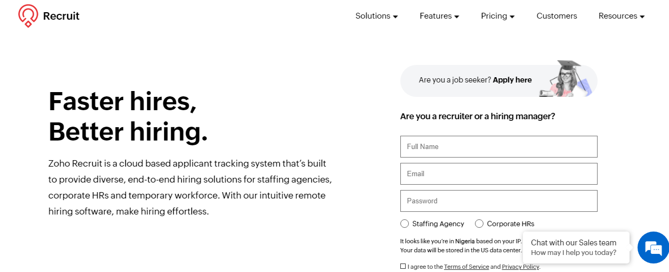Focus the Email input field
Viewport: 669px width, 272px height.
coord(498,174)
